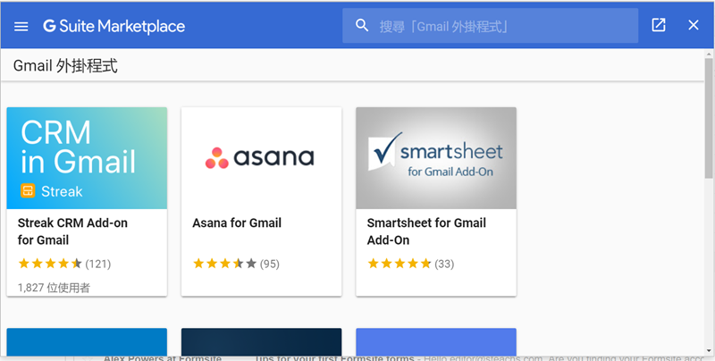Click the G Suite Marketplace logo
This screenshot has height=361, width=715.
[x=114, y=26]
